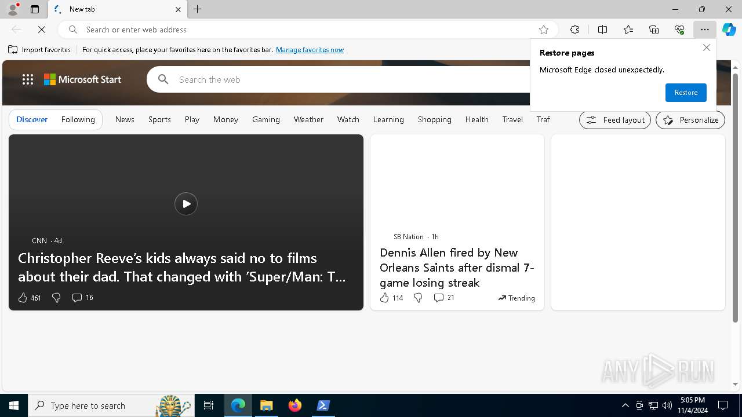This screenshot has height=417, width=742.
Task: Stop loading the page
Action: [42, 30]
